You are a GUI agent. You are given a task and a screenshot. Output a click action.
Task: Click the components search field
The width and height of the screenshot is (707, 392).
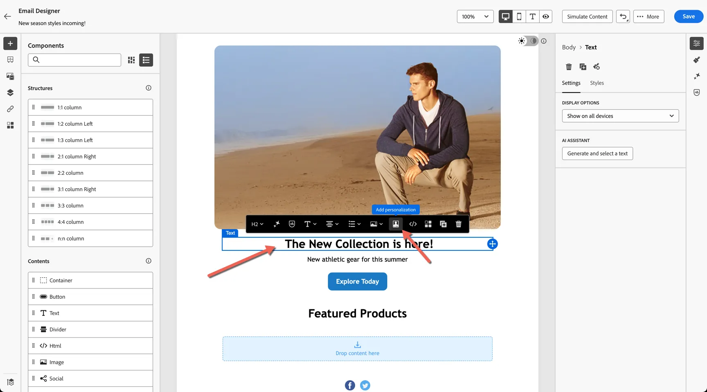click(x=74, y=60)
